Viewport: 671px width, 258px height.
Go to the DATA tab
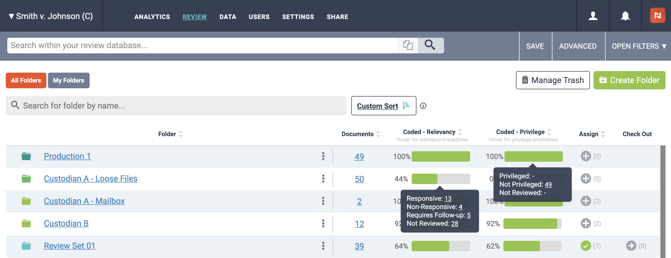228,17
